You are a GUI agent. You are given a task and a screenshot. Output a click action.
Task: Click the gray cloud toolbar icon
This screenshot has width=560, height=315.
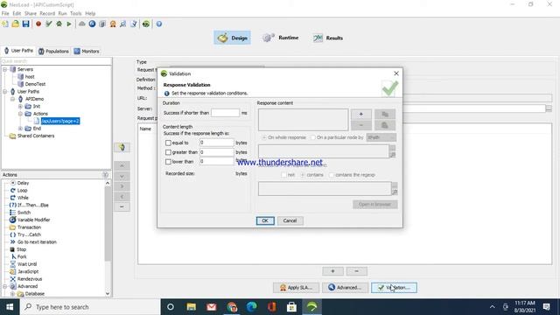point(81,24)
